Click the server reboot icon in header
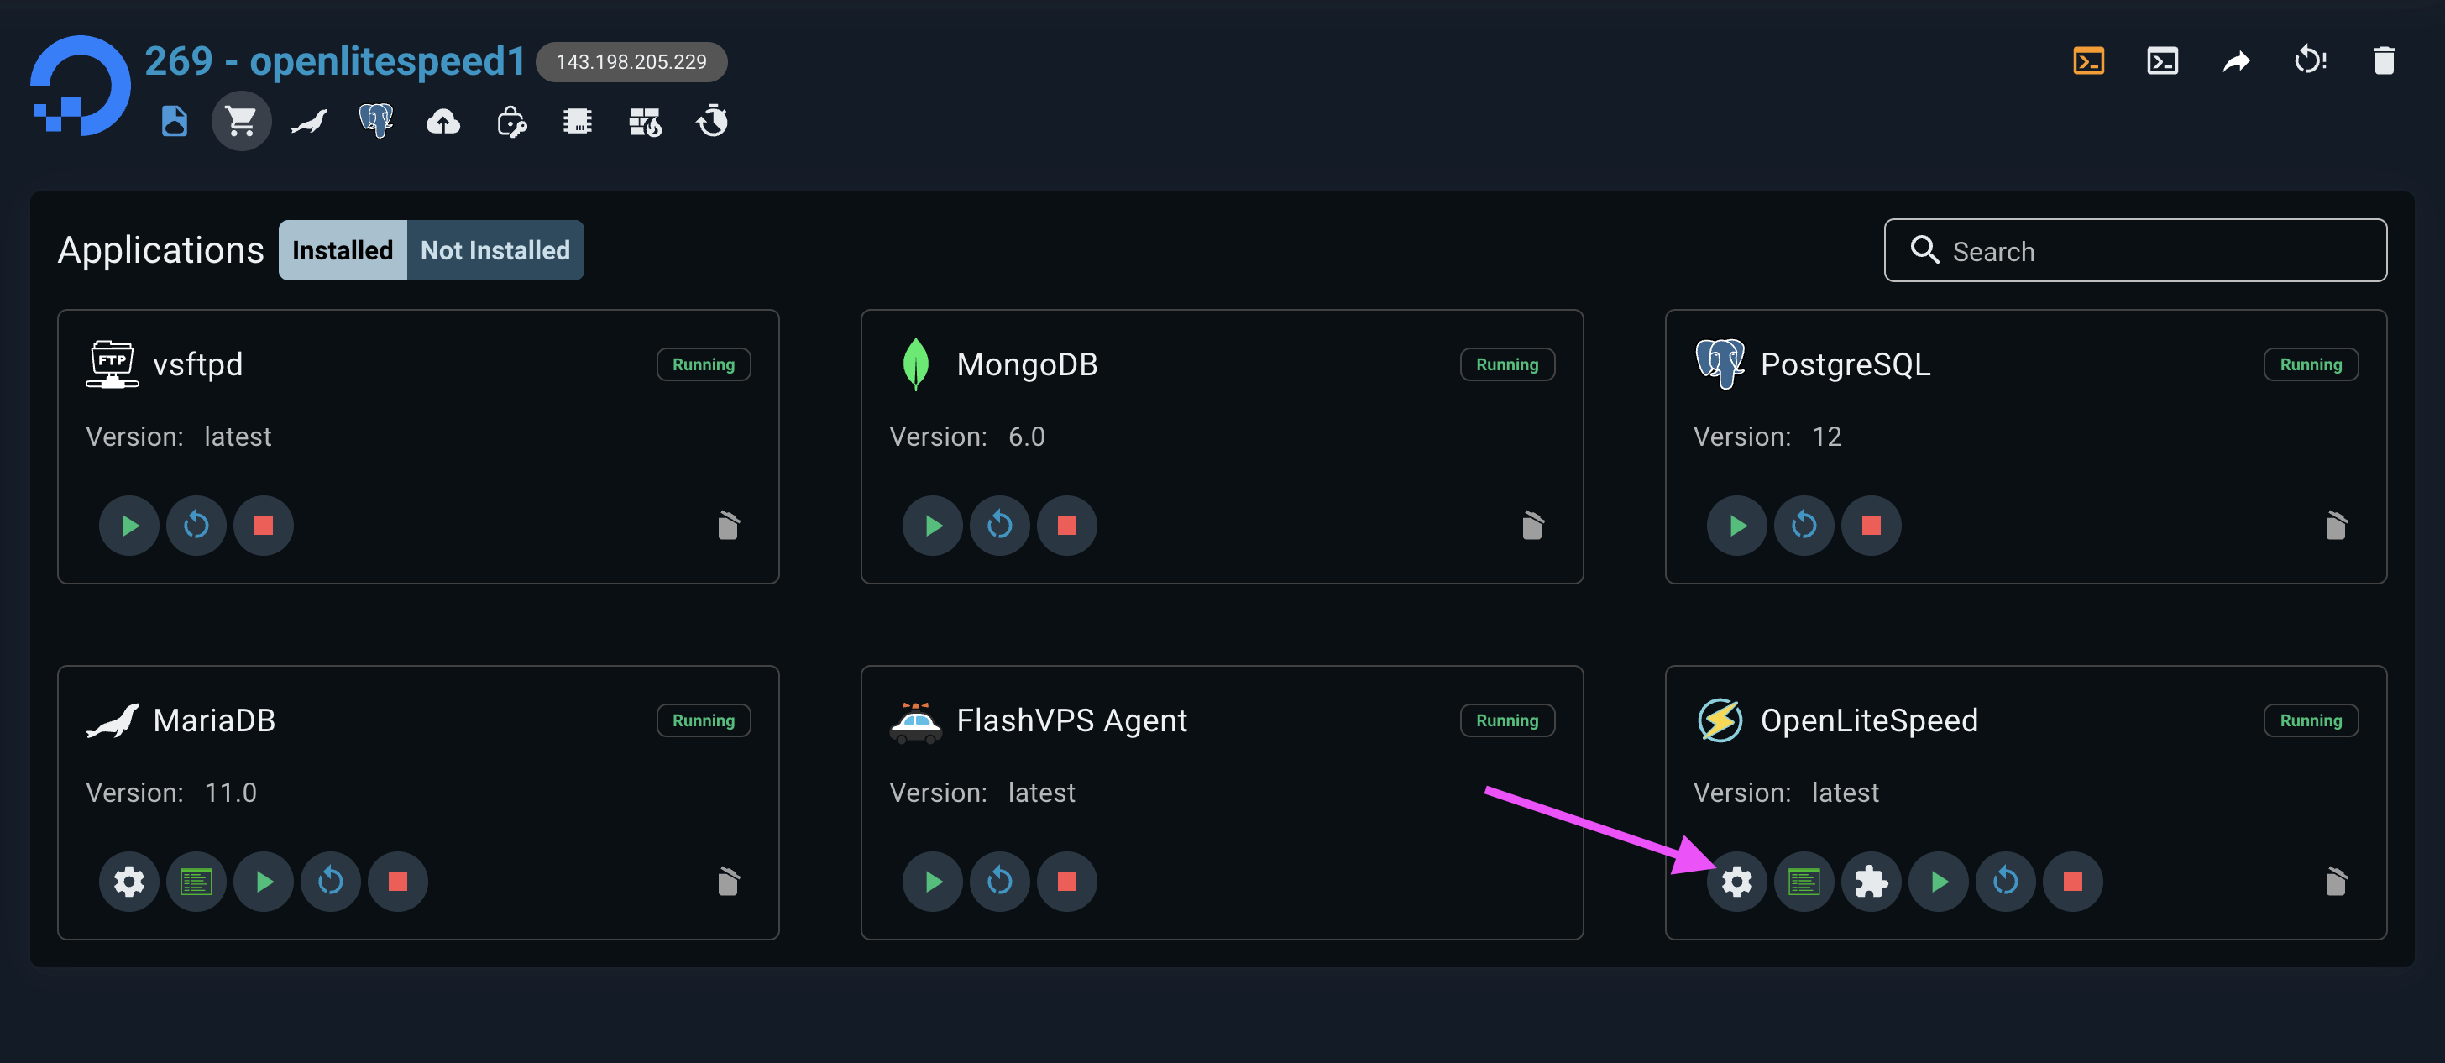Screen dimensions: 2445x1063 click(x=2309, y=61)
